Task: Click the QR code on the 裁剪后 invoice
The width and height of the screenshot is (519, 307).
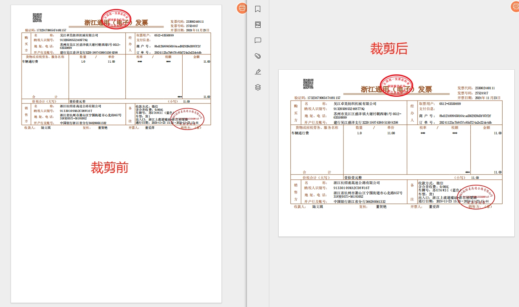Action: 308,84
